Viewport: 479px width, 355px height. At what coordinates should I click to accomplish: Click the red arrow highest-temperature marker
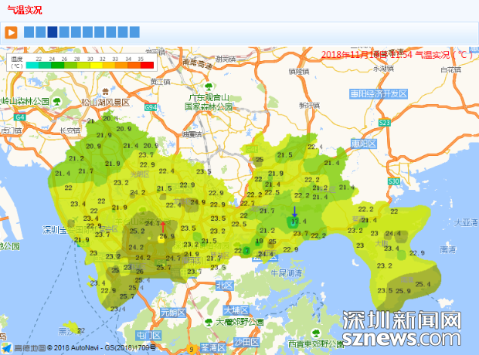[x=162, y=228]
